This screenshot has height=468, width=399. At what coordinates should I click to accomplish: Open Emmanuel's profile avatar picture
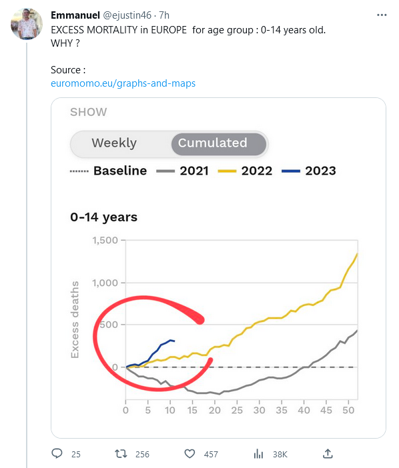[x=27, y=24]
